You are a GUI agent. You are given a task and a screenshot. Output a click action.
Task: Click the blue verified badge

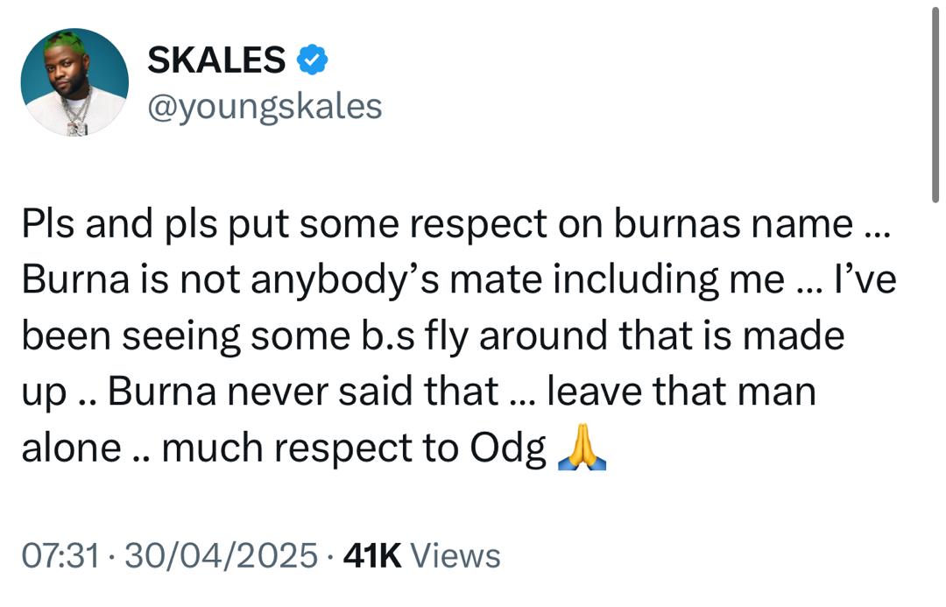pos(313,60)
